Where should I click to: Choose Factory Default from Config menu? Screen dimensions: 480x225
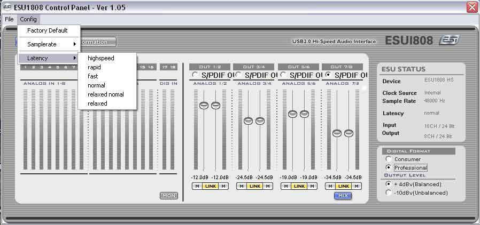48,30
